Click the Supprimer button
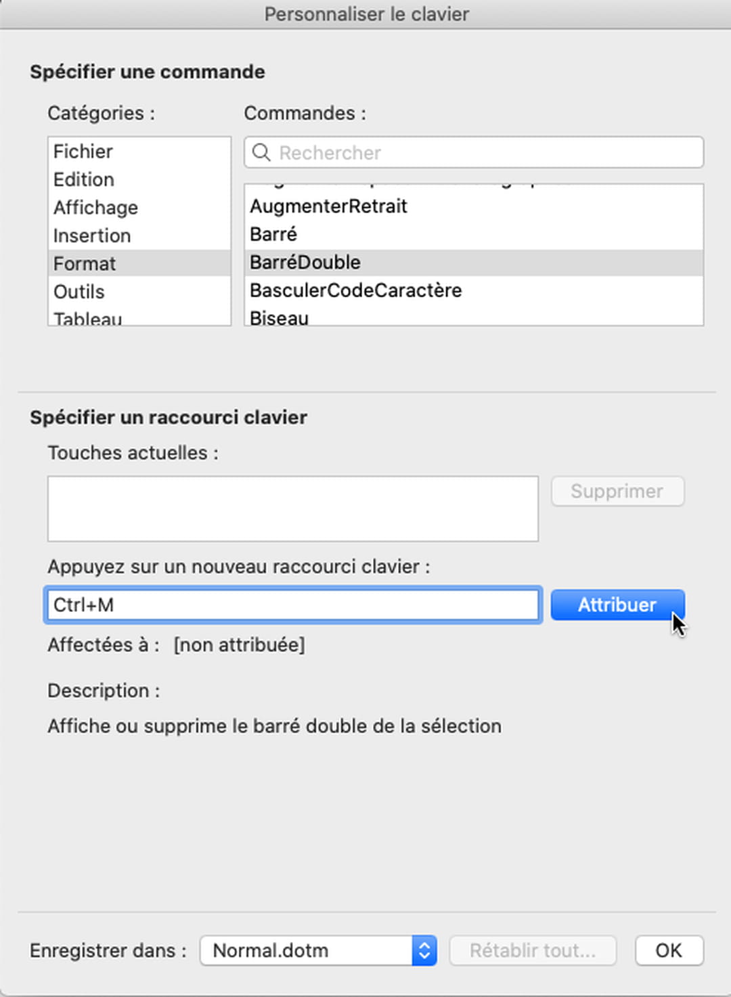731x997 pixels. pos(617,491)
